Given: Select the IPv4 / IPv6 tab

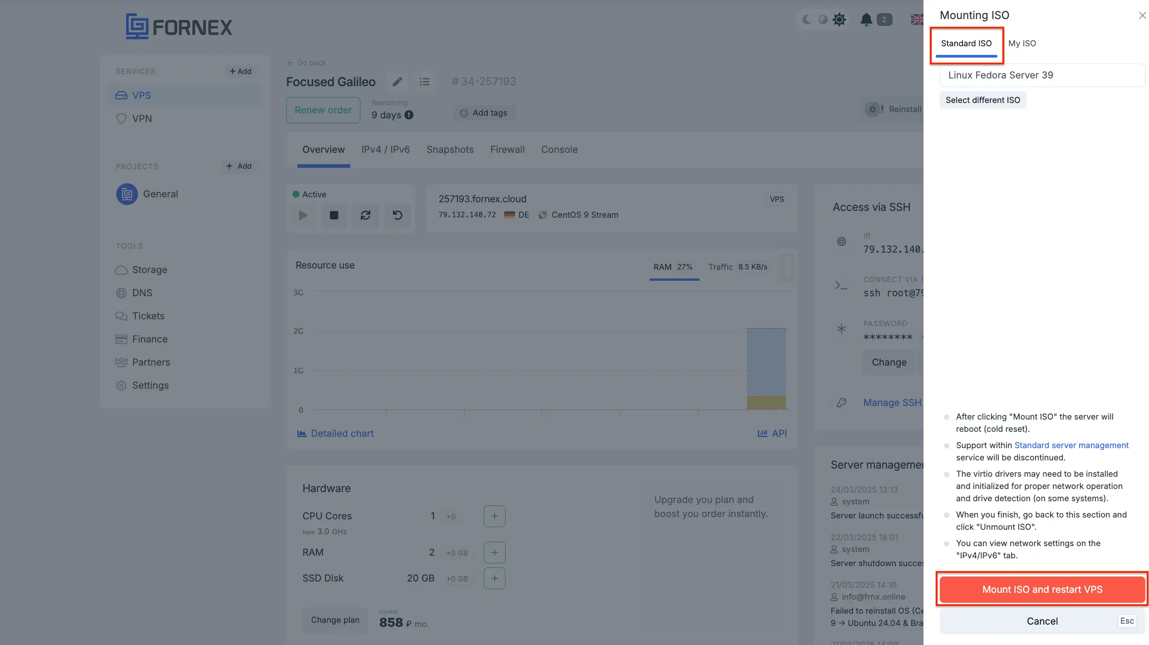Looking at the screenshot, I should (x=385, y=150).
